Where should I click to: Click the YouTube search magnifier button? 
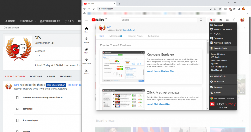tap(201, 20)
